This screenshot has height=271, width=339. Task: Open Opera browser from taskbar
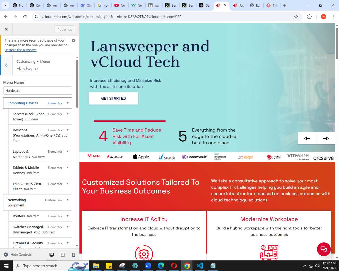coord(174,266)
